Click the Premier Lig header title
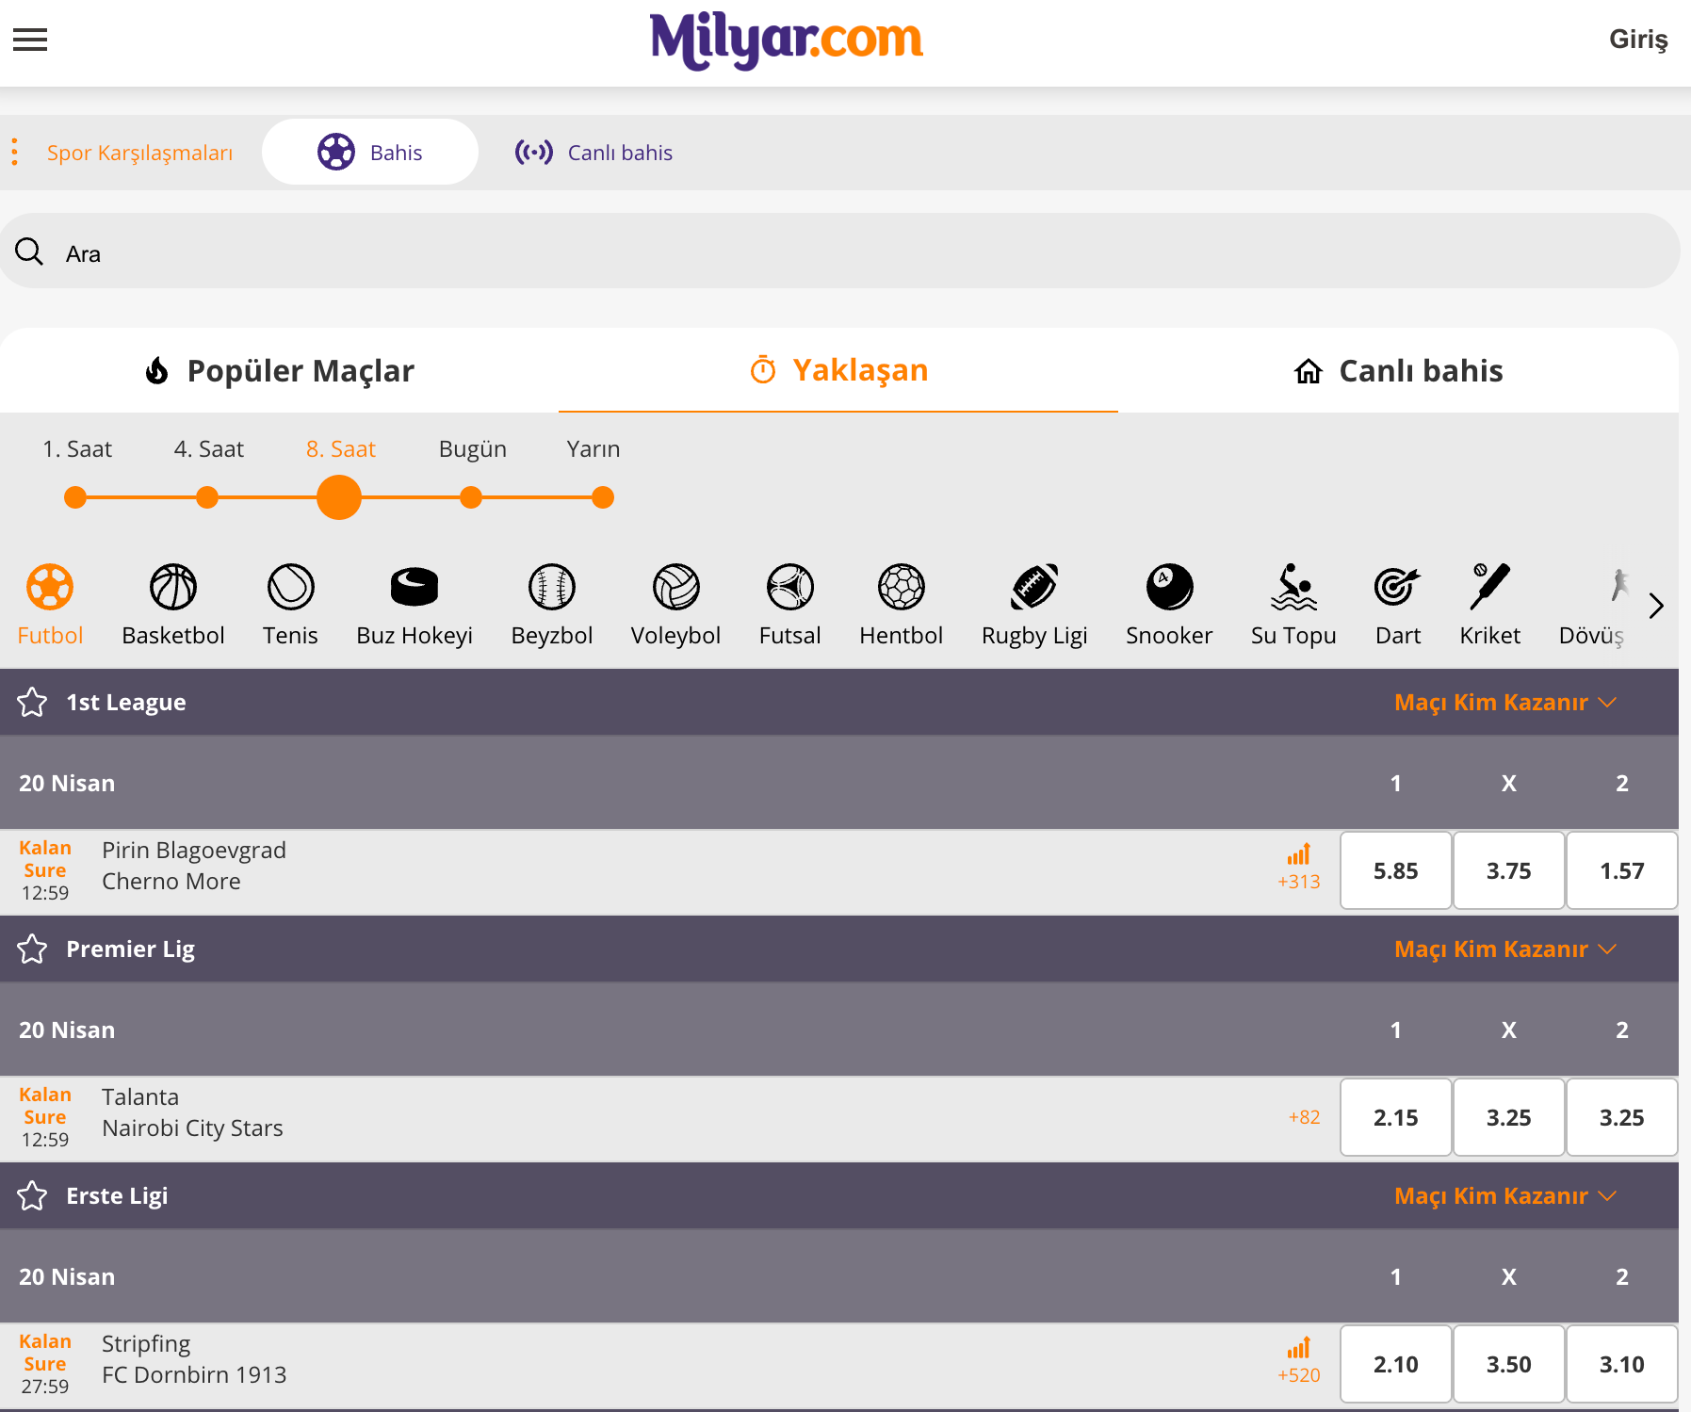 [x=130, y=949]
